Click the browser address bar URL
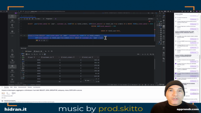Image resolution: width=201 pixels, height=113 pixels. click(45, 11)
